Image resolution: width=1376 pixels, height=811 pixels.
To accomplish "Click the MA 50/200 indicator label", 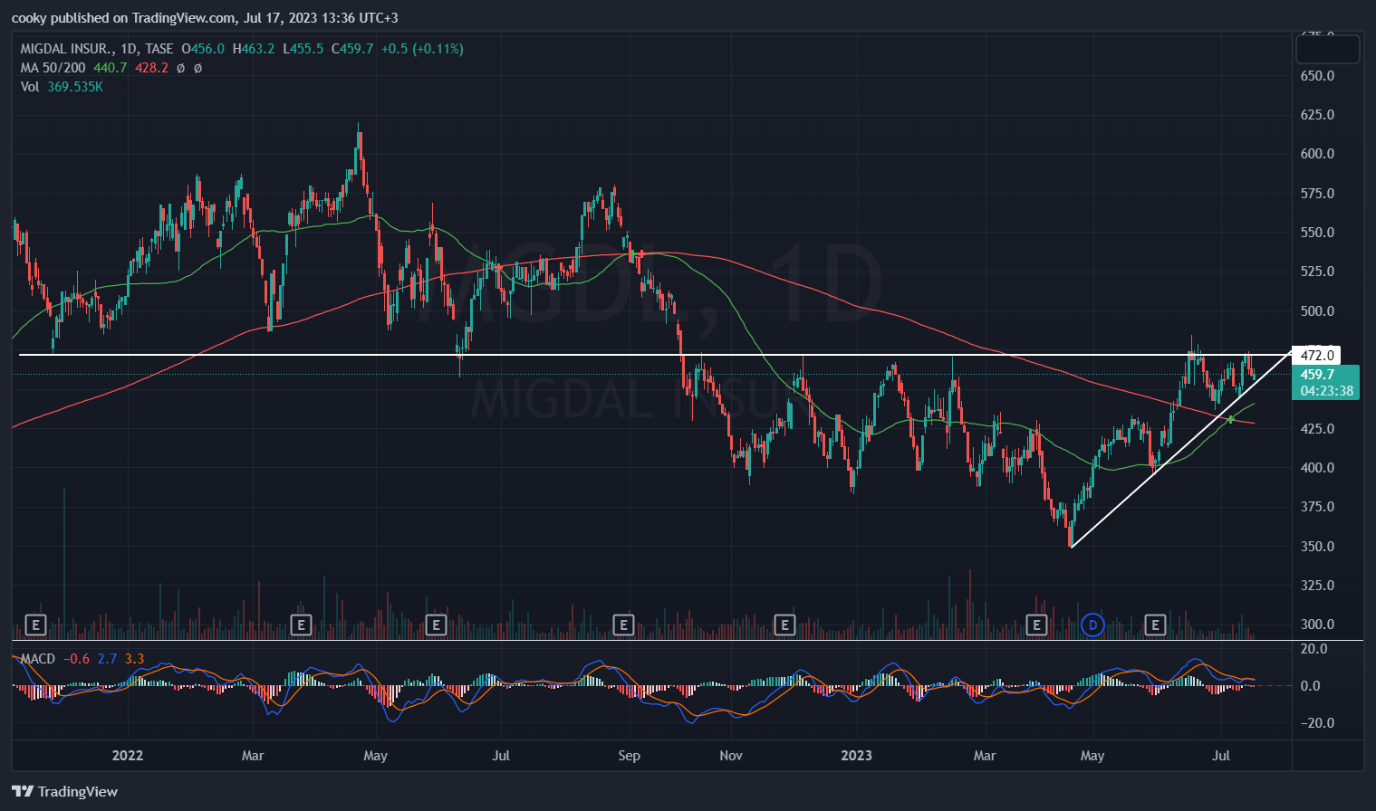I will [53, 68].
